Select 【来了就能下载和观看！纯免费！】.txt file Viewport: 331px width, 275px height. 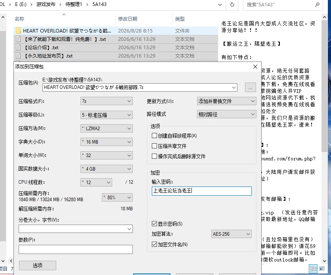(116, 39)
